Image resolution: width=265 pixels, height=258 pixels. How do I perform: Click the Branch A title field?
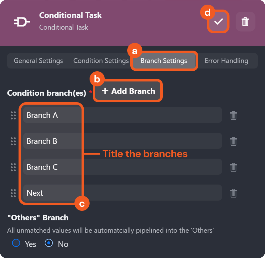(122, 115)
